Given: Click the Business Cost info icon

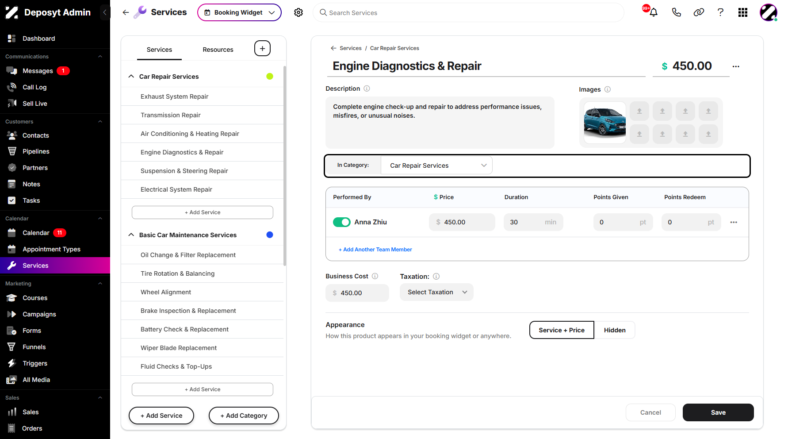Looking at the screenshot, I should pyautogui.click(x=375, y=276).
